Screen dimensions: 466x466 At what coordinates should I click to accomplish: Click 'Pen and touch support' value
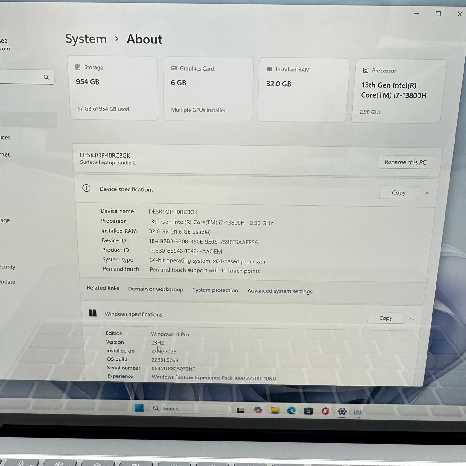tap(205, 270)
